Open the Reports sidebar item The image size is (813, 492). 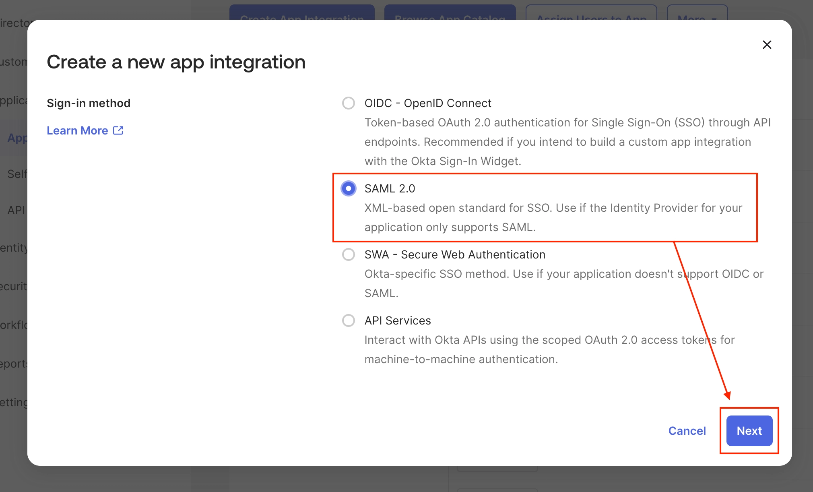13,364
